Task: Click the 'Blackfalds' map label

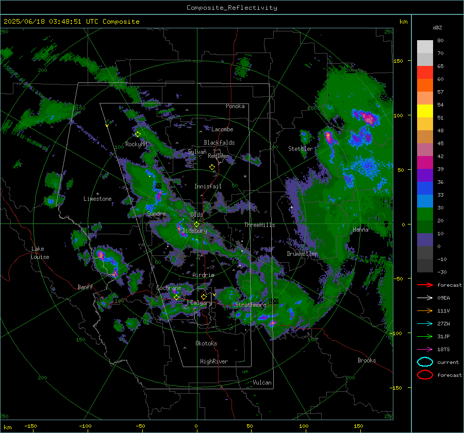Action: pyautogui.click(x=219, y=143)
